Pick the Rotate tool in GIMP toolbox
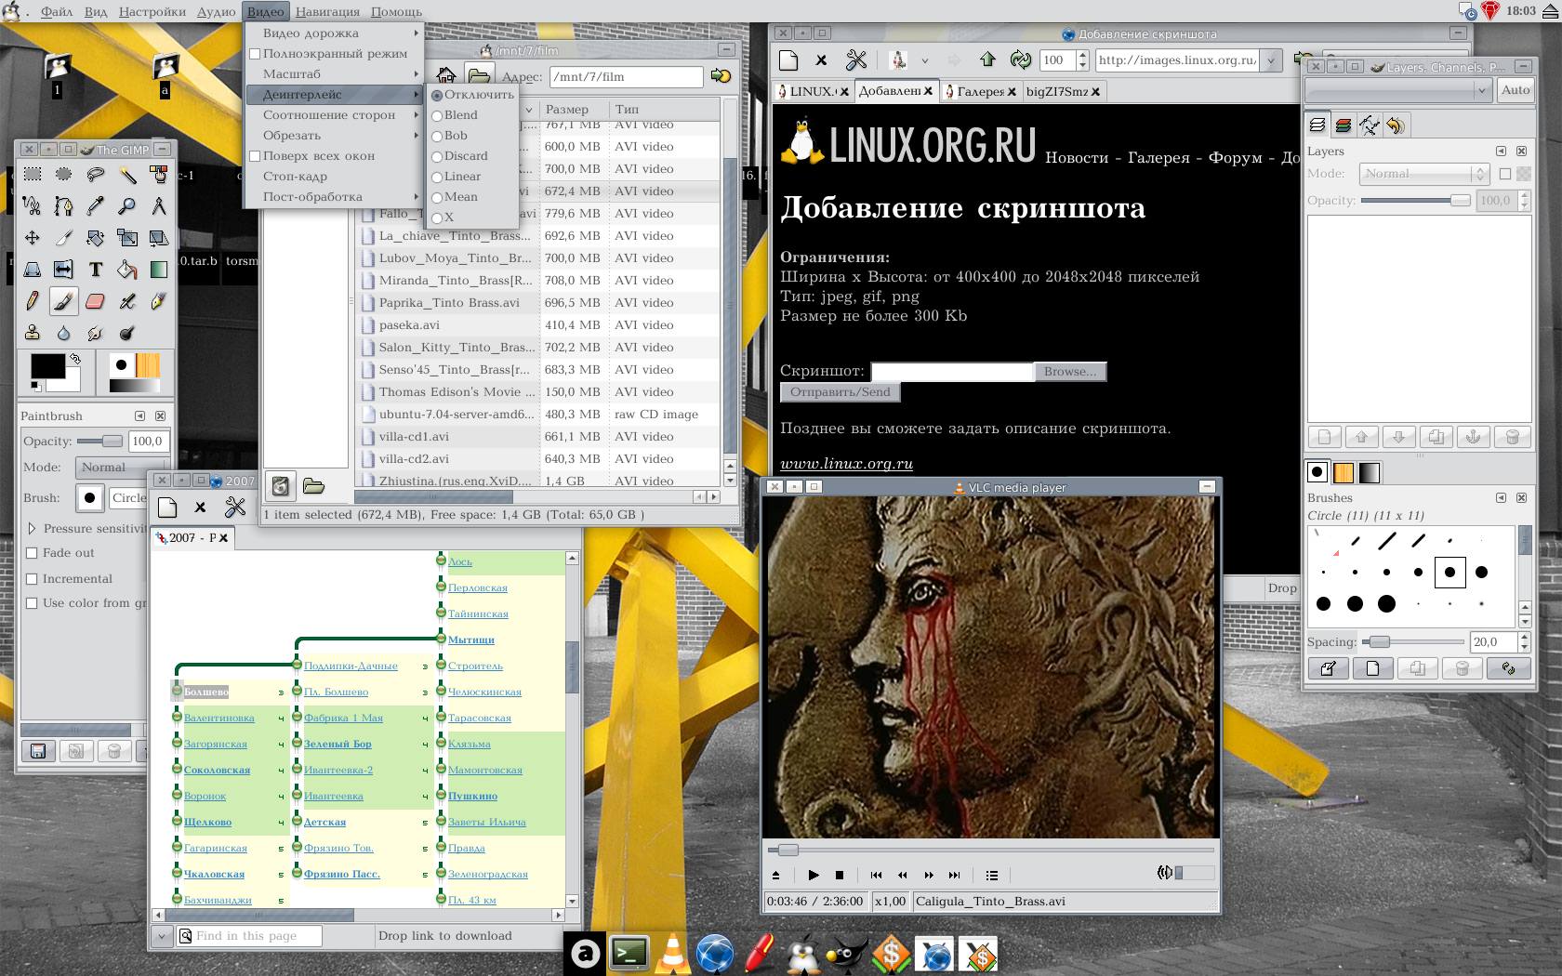This screenshot has height=976, width=1562. (x=95, y=238)
